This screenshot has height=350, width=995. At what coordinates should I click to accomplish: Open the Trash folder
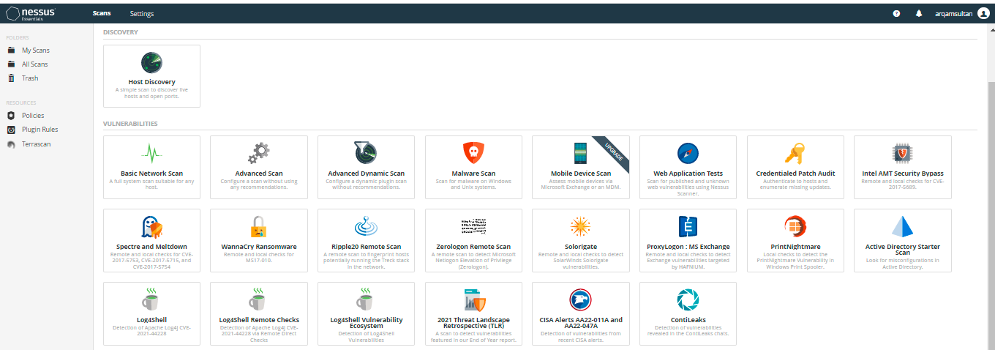30,78
